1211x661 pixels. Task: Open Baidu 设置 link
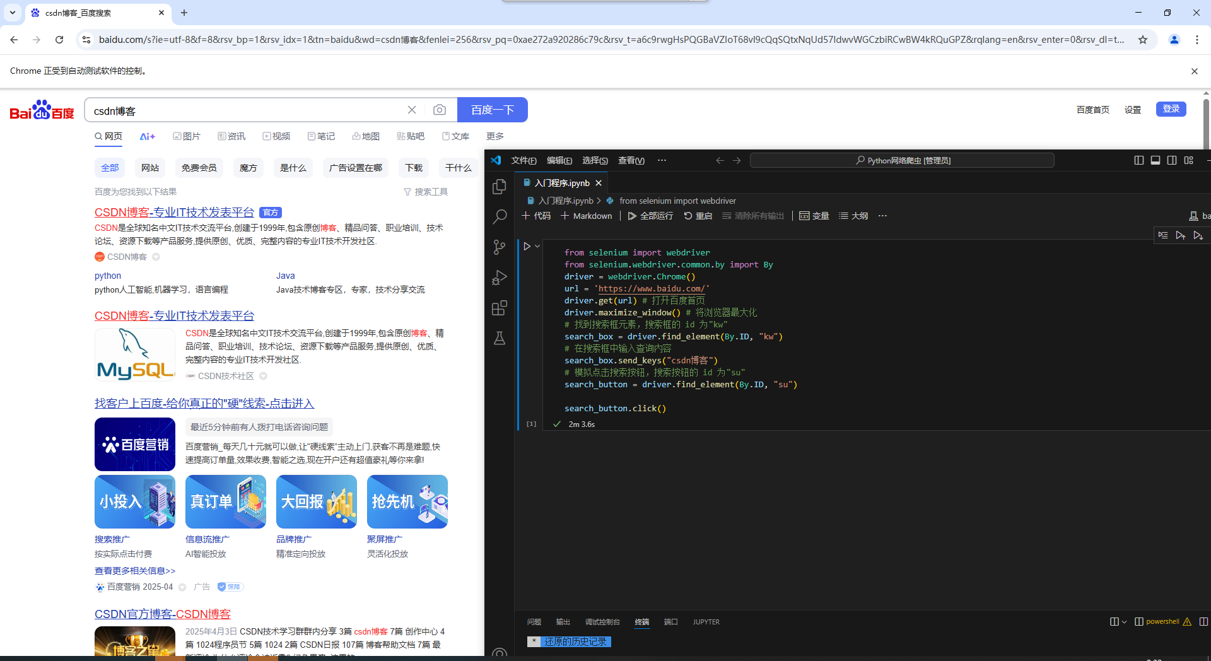click(1133, 110)
